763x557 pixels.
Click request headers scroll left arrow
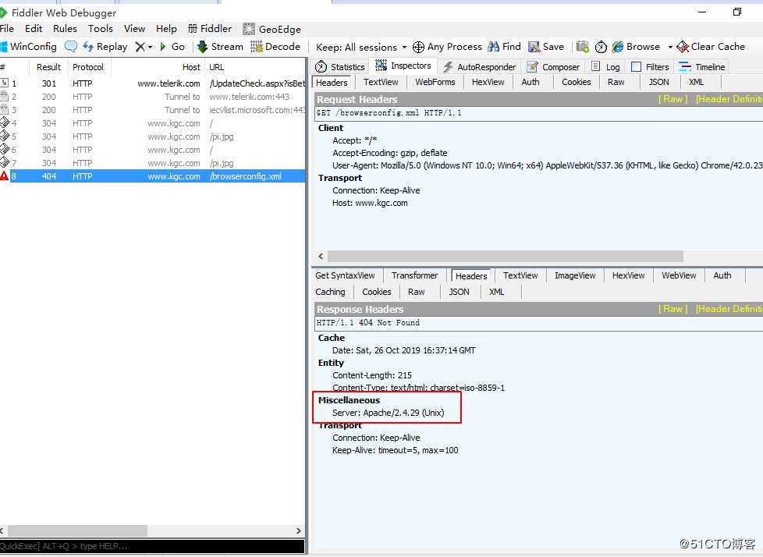[321, 257]
